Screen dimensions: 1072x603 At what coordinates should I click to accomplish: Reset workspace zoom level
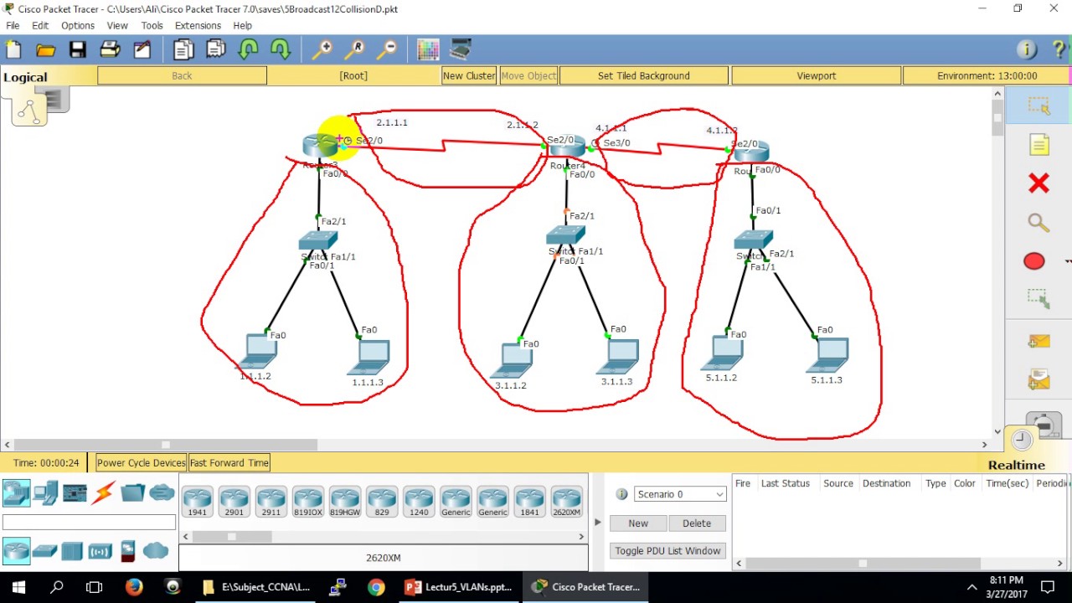354,50
